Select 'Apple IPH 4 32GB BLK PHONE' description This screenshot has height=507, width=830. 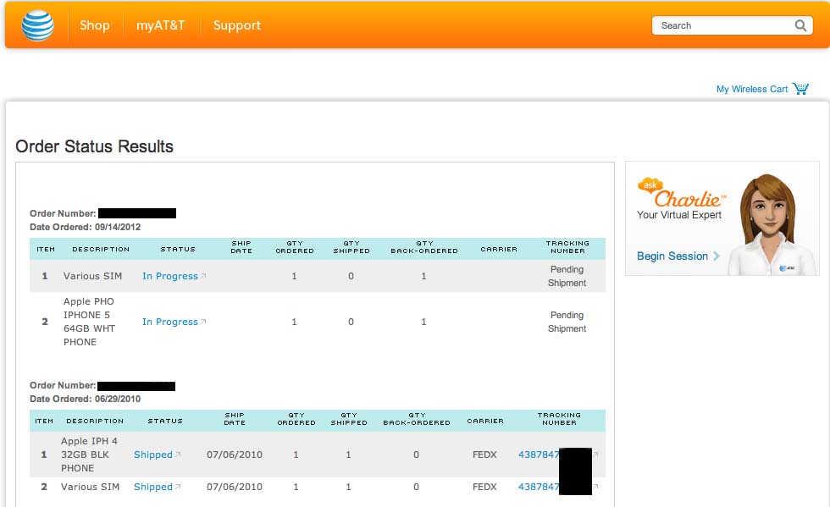click(89, 455)
